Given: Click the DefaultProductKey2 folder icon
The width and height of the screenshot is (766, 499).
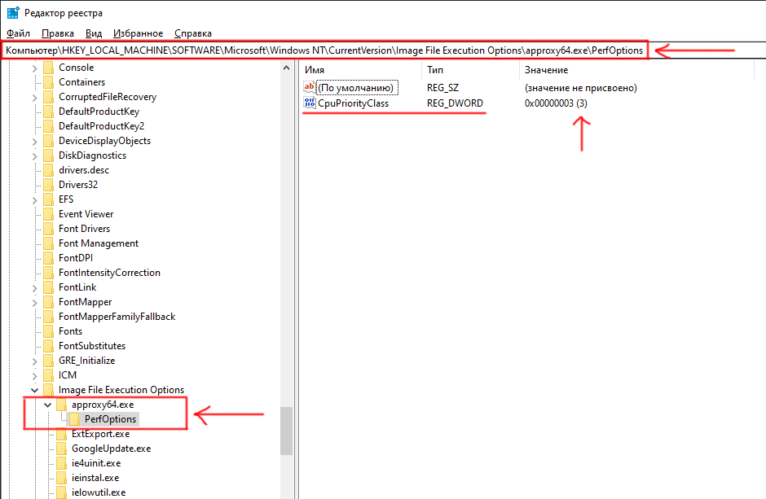Looking at the screenshot, I should (x=48, y=126).
